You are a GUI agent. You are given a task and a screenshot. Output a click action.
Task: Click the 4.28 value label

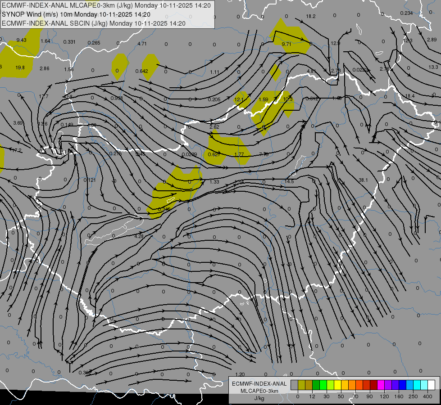(x=139, y=236)
